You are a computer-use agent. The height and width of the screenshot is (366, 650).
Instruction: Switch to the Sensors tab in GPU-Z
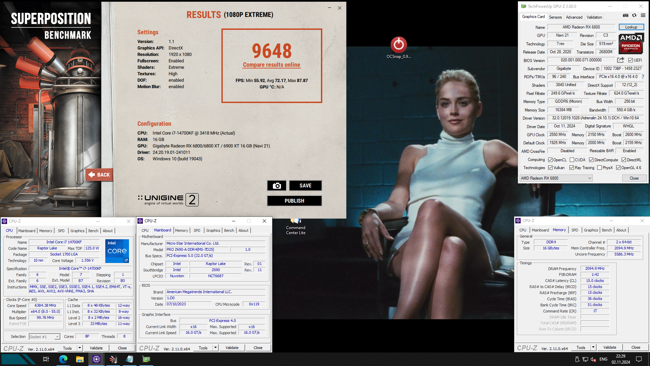555,17
